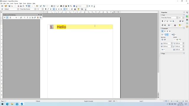Screen dimensions: 189x106
Task: Open the Insert menu
Action: click(12, 4)
